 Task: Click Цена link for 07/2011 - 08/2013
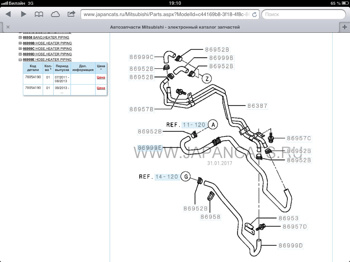(x=101, y=77)
